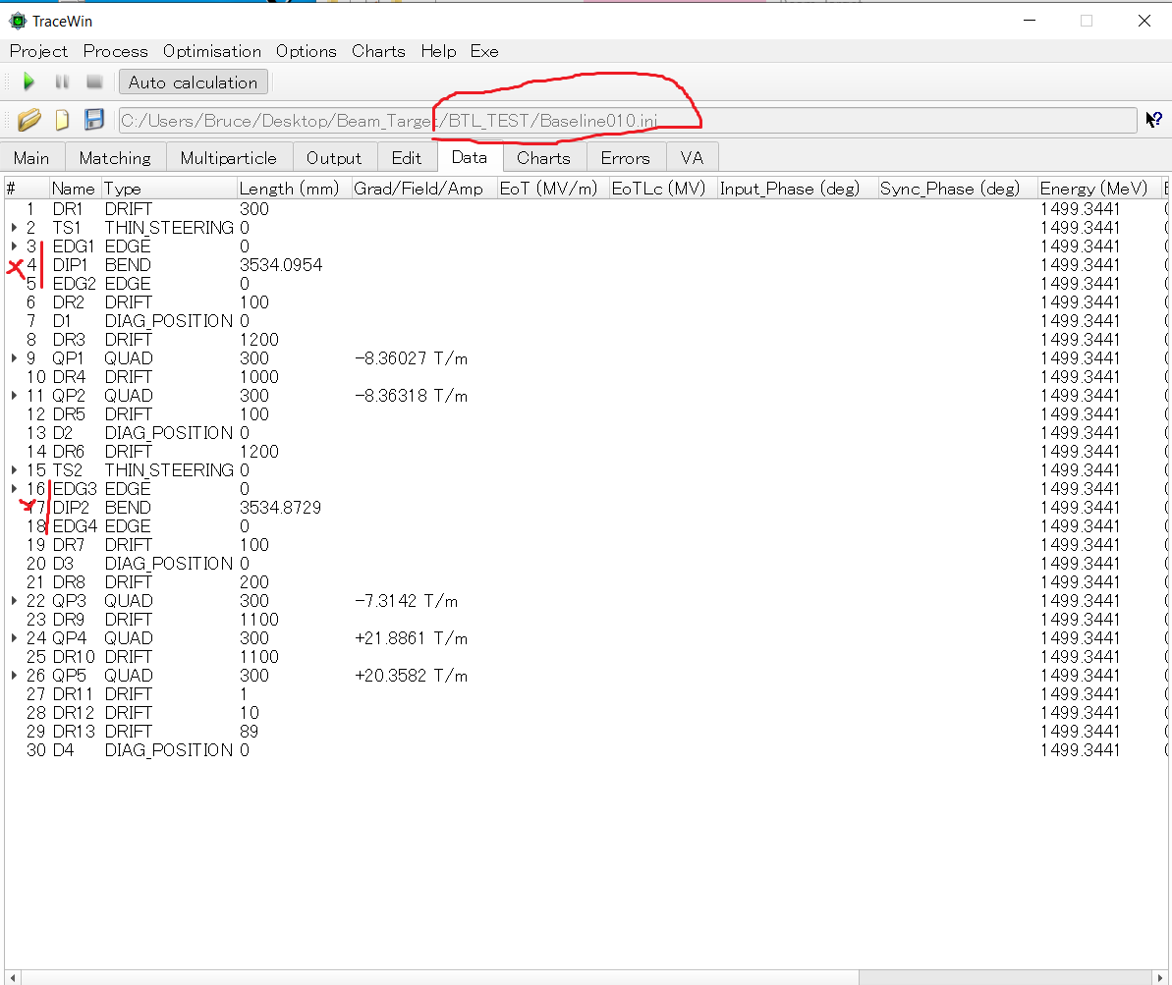Click the TraceWin application logo icon
This screenshot has height=985, width=1172.
click(17, 21)
